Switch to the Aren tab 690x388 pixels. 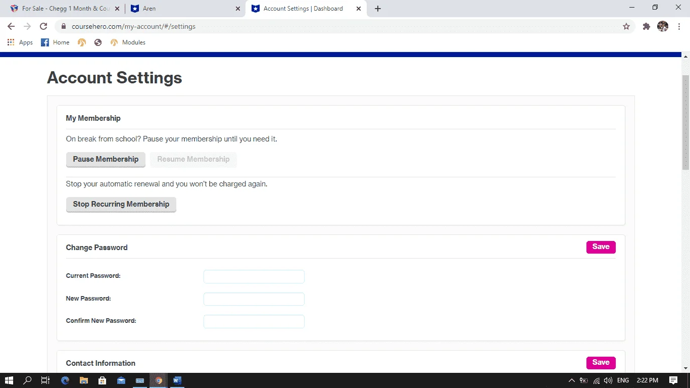point(185,9)
